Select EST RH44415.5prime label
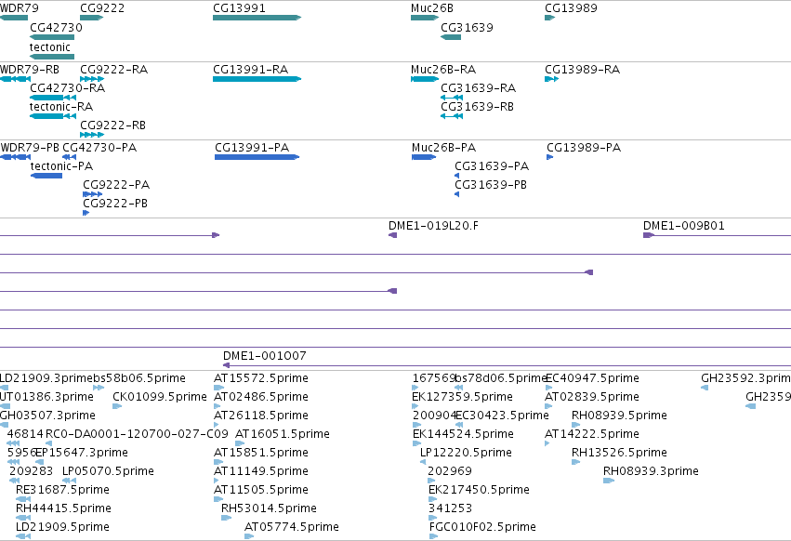 tap(63, 508)
